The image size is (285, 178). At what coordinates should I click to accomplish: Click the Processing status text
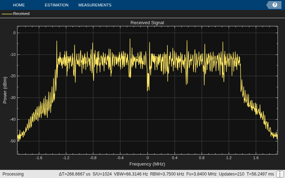(x=13, y=174)
